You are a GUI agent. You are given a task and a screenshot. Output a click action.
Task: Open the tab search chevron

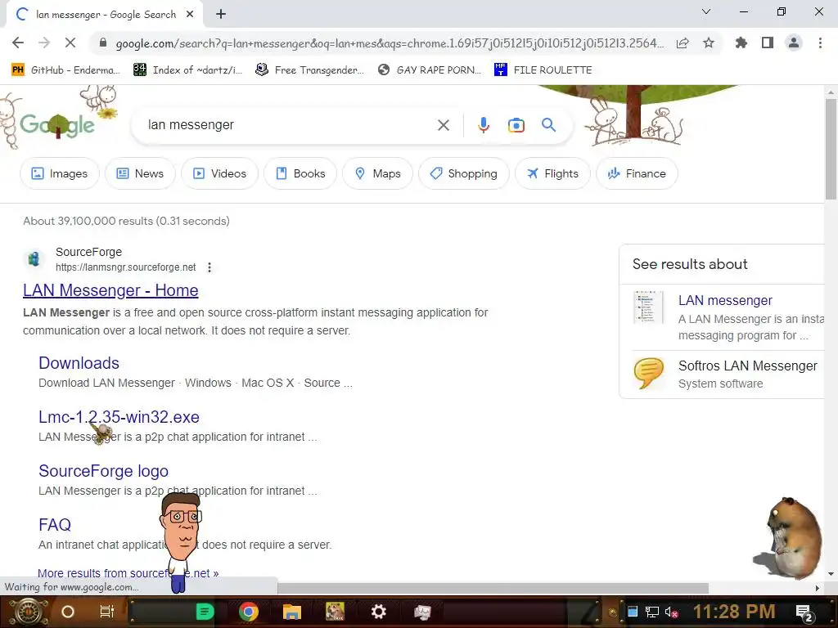coord(706,11)
